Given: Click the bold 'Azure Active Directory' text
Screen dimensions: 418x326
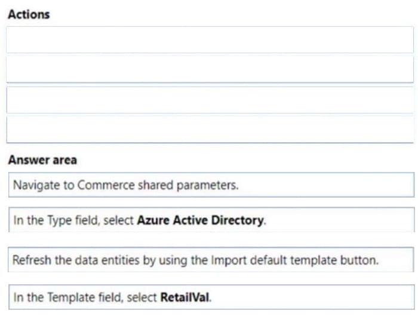Looking at the screenshot, I should 200,220.
